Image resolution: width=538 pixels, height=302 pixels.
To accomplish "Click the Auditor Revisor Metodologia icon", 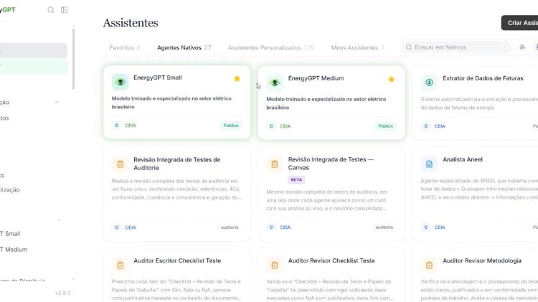I will click(429, 265).
